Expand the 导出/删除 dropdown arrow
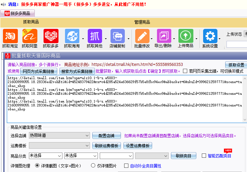 (x=174, y=39)
